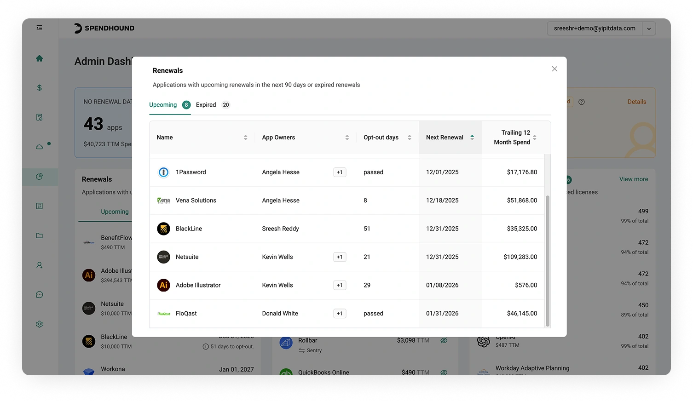Sort by Next Renewal column
This screenshot has width=693, height=401.
tap(472, 137)
